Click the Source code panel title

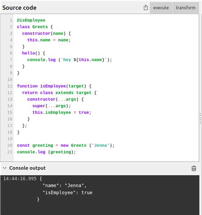coord(20,8)
